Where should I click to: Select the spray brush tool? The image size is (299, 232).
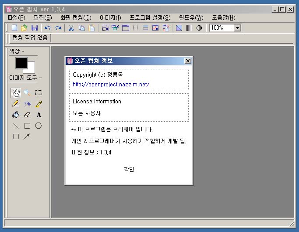28,104
